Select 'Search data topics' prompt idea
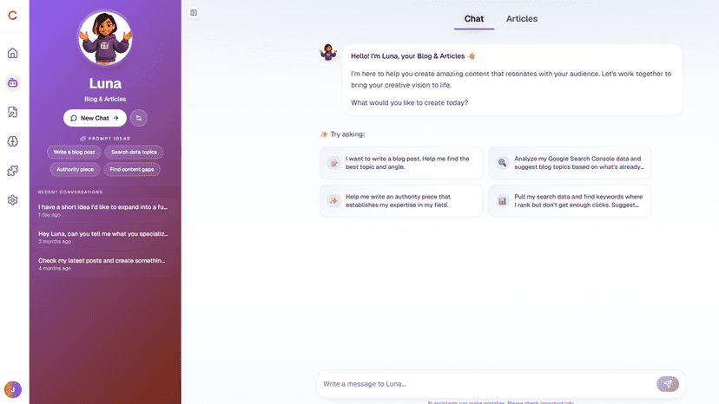Screen dimensions: 719x404 (134, 152)
